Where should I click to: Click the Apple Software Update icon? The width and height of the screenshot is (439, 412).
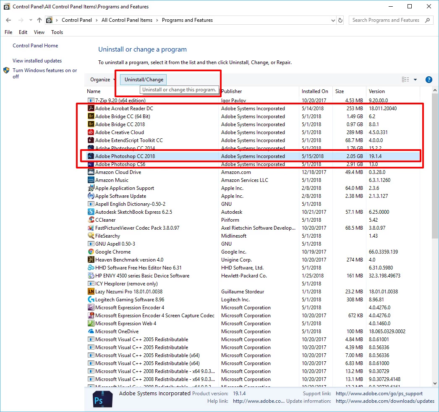(x=91, y=196)
